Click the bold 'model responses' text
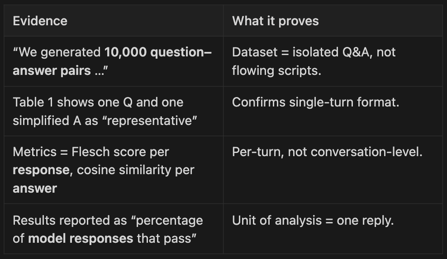Screen dimensions: 447x259 (x=81, y=238)
